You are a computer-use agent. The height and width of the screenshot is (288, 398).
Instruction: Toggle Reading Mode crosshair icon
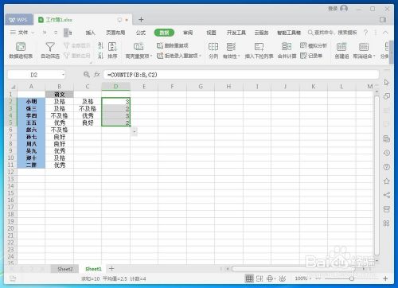coord(271,278)
